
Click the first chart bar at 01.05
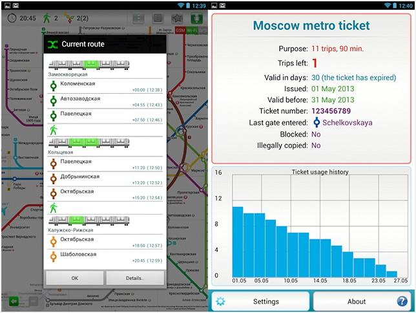click(x=238, y=242)
